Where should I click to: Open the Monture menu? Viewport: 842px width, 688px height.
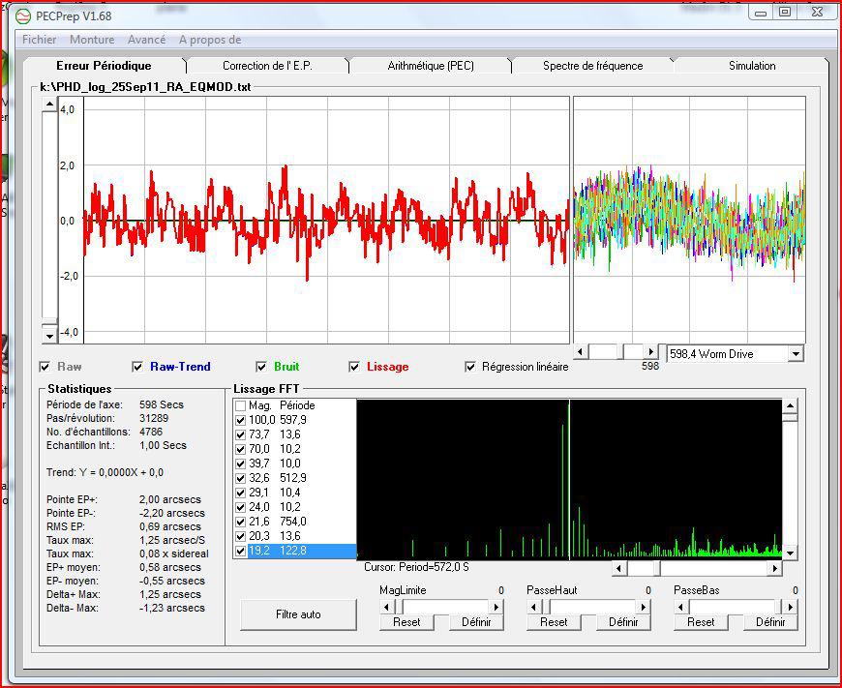92,40
